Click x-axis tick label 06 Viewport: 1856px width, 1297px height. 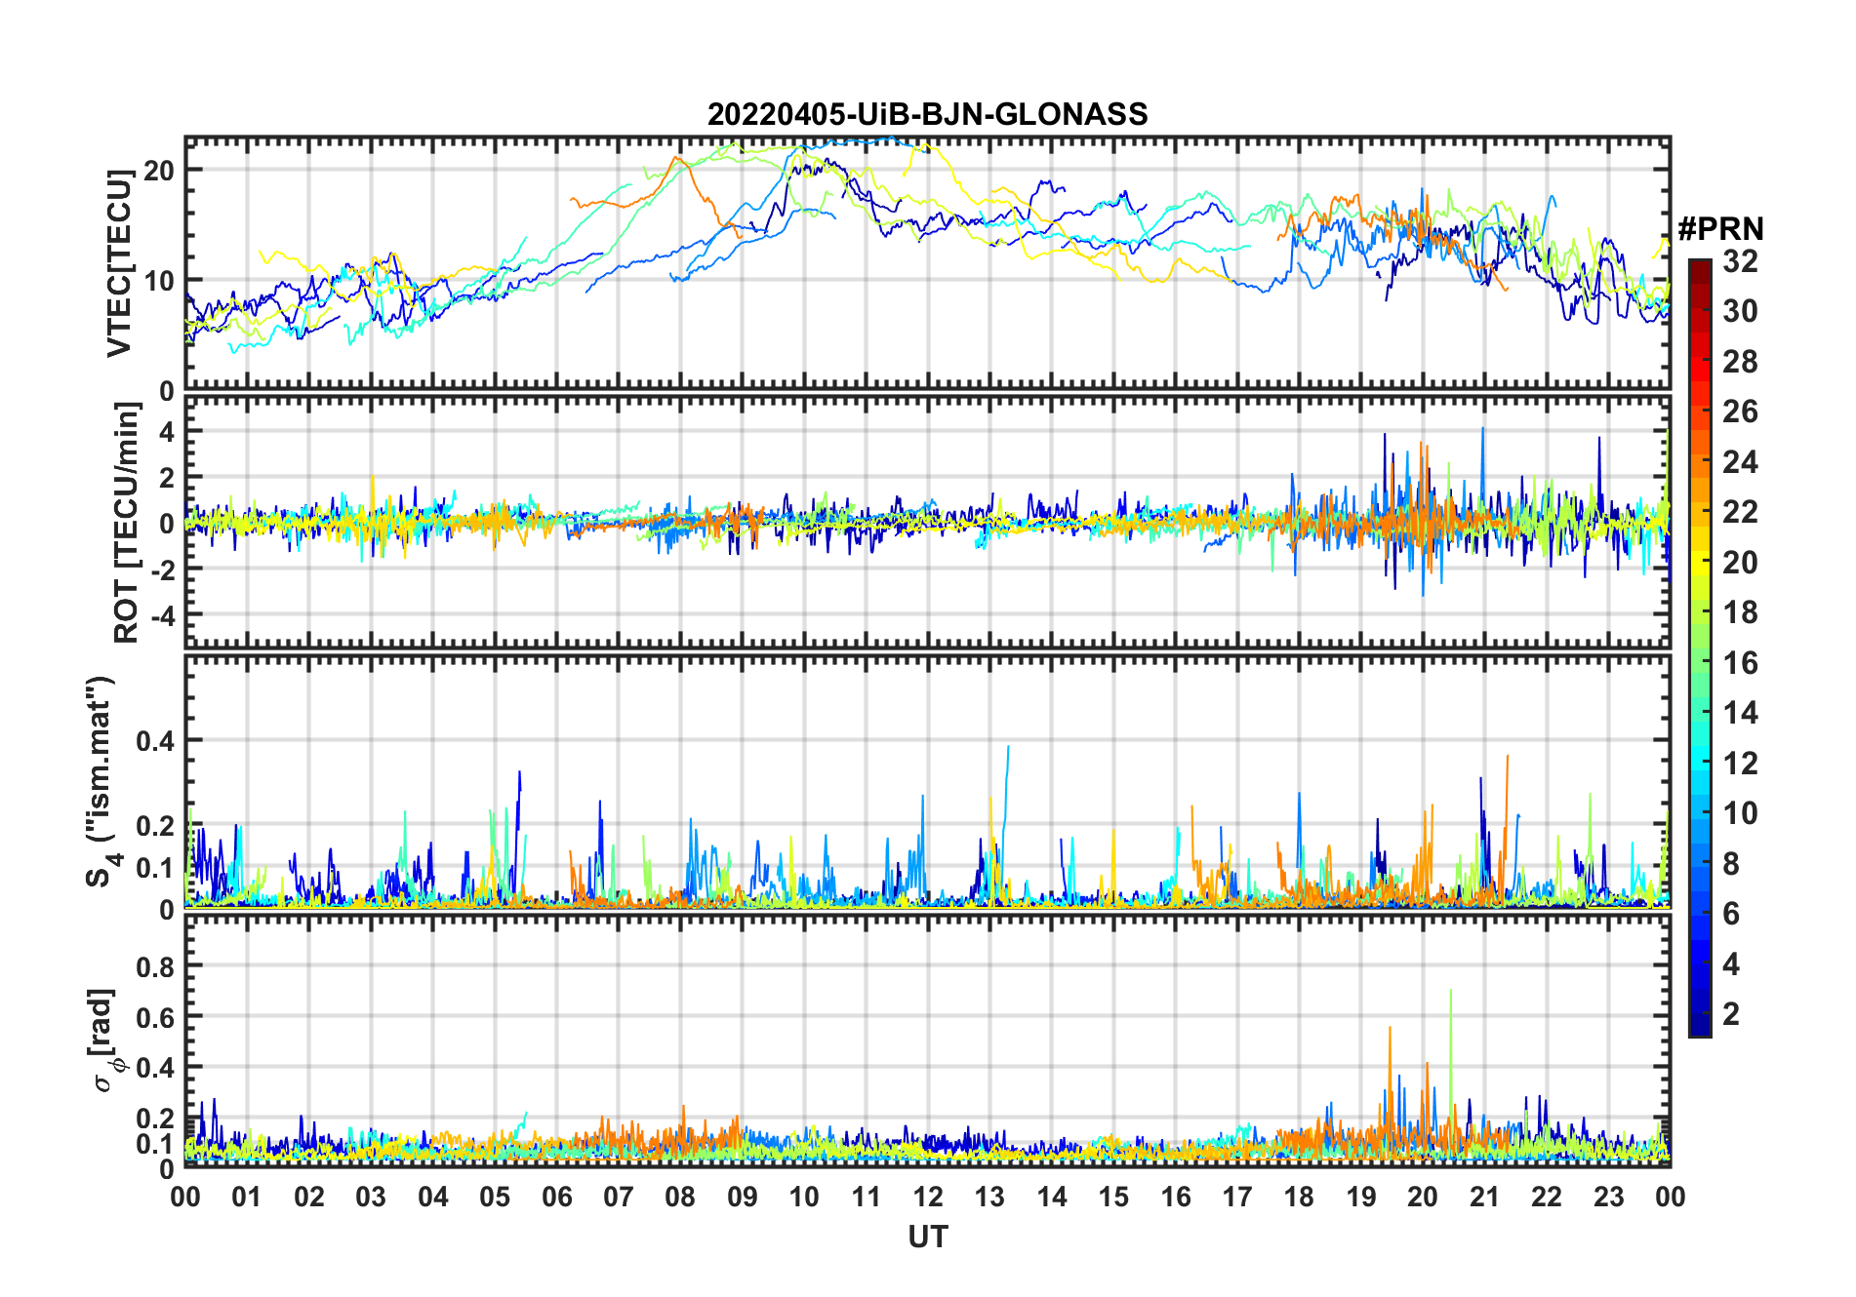[x=556, y=1197]
